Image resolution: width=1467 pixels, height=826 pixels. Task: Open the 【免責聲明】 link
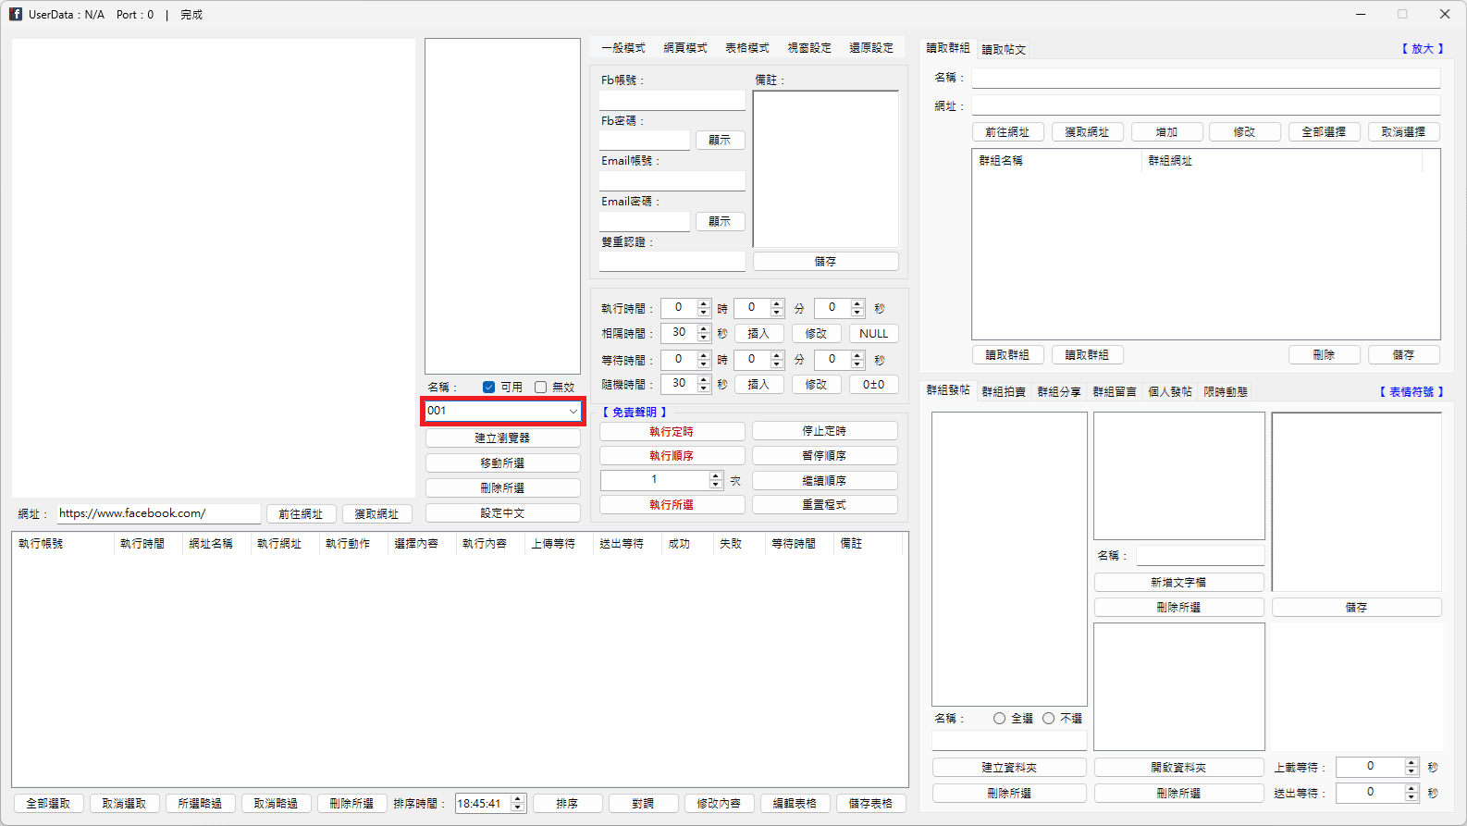[635, 413]
